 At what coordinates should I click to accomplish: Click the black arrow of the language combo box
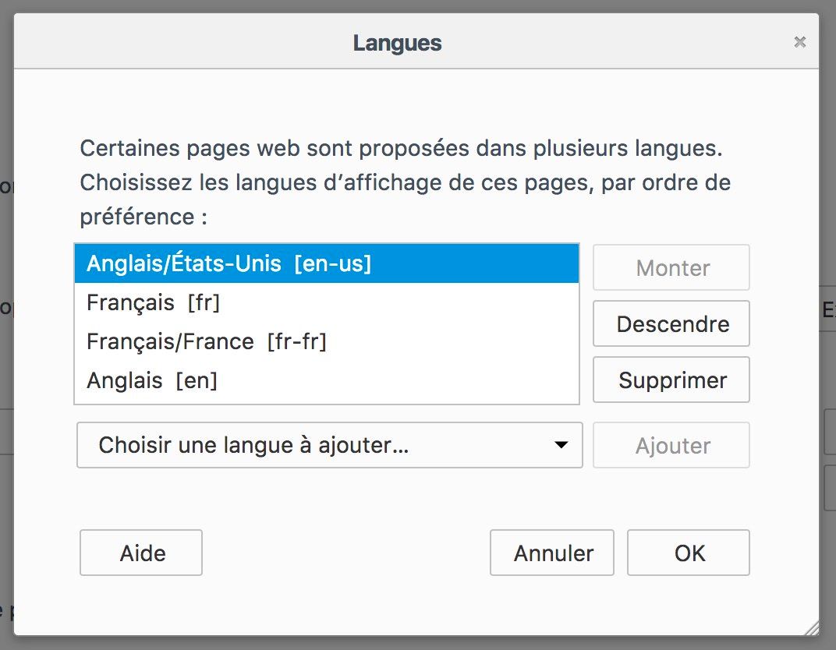561,445
